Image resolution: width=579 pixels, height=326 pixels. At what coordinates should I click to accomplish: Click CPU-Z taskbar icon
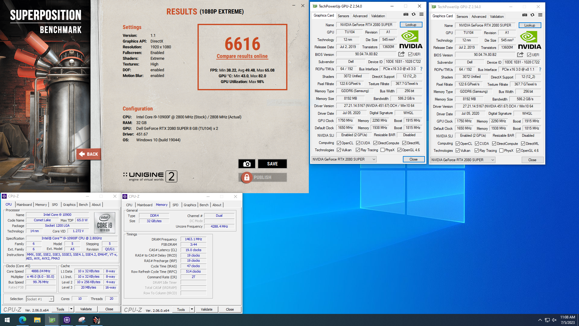pos(67,320)
